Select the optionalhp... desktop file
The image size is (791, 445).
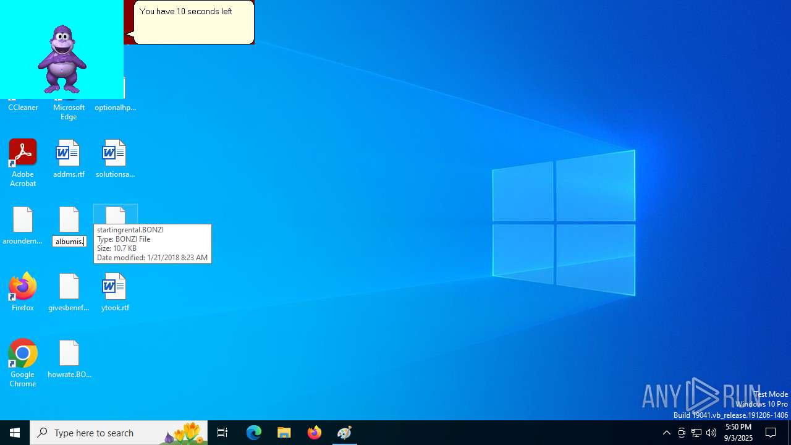pyautogui.click(x=115, y=107)
